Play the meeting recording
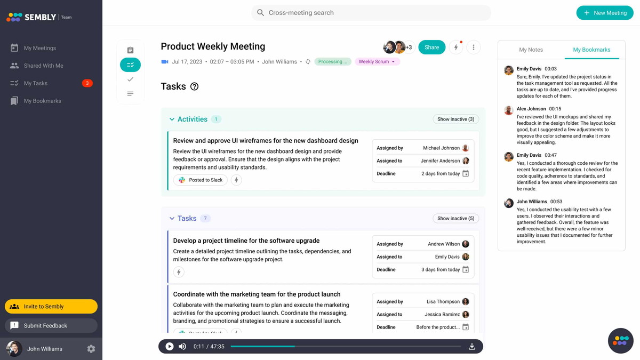The width and height of the screenshot is (640, 360). (x=170, y=347)
